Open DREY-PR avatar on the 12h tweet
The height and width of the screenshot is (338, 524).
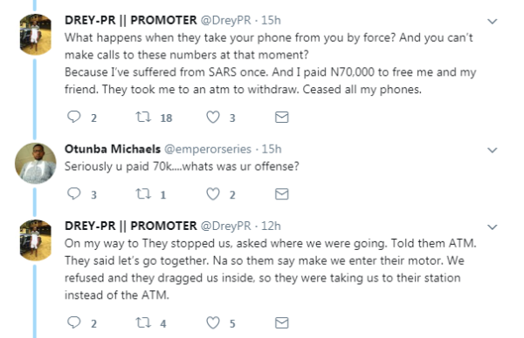[x=36, y=240]
